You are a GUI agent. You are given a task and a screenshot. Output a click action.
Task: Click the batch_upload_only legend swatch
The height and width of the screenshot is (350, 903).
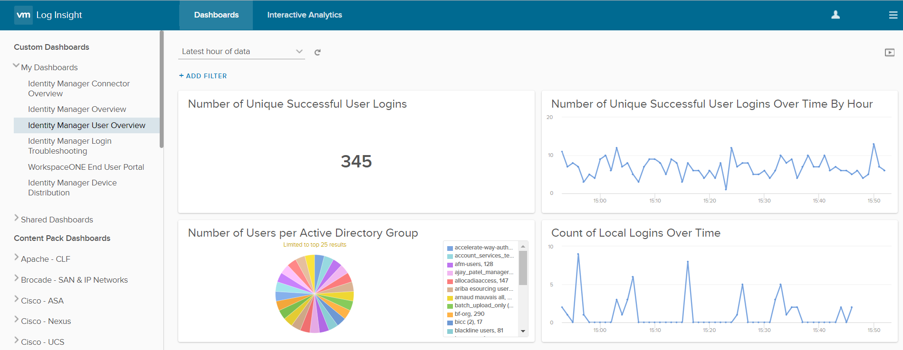(x=450, y=306)
